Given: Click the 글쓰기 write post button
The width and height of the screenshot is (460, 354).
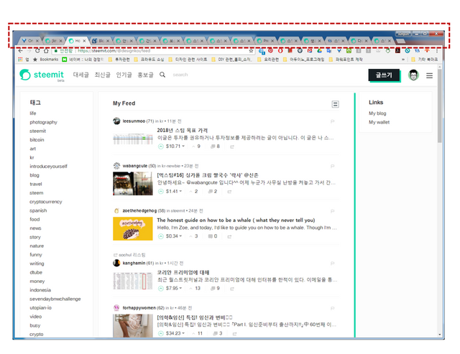Looking at the screenshot, I should (384, 75).
